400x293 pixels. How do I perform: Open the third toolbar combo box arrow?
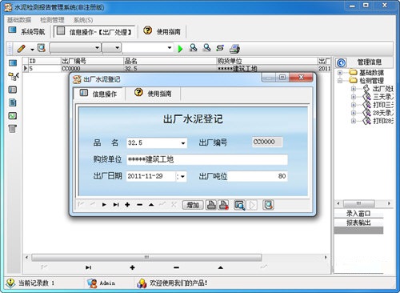pos(170,48)
